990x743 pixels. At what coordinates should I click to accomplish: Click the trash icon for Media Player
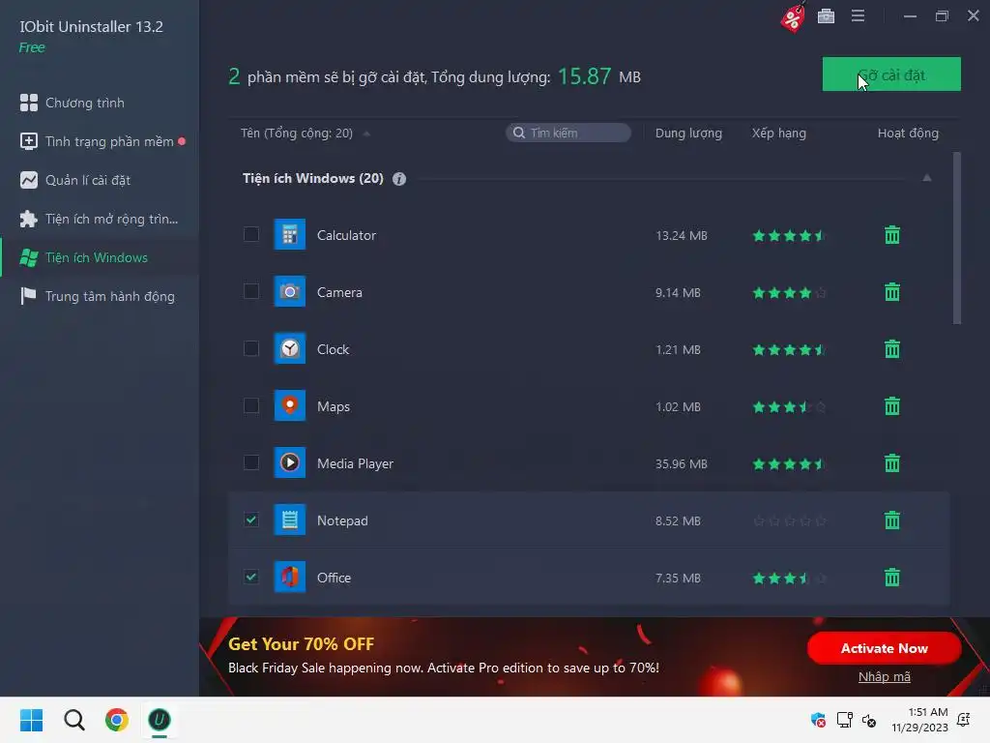[892, 463]
